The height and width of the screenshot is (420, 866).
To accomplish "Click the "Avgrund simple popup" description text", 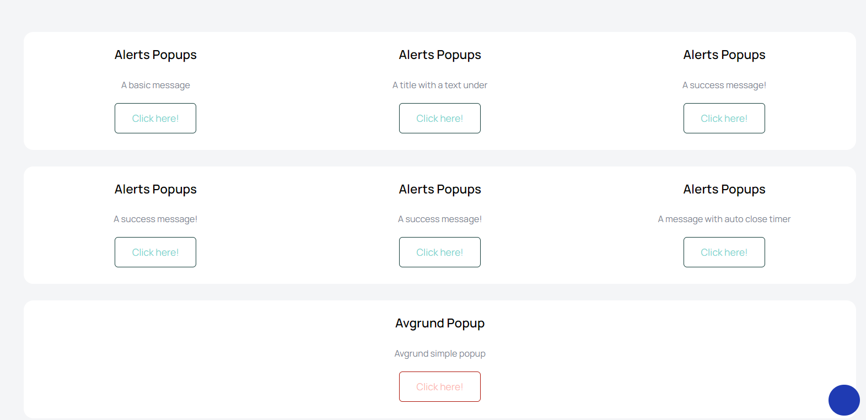I will [x=439, y=354].
